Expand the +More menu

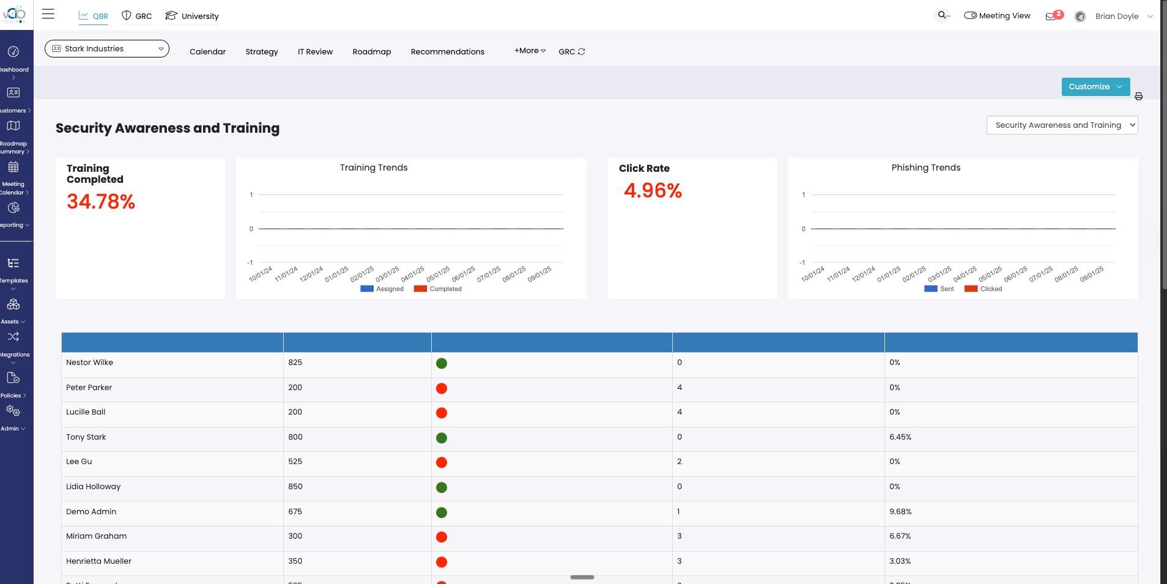point(530,51)
